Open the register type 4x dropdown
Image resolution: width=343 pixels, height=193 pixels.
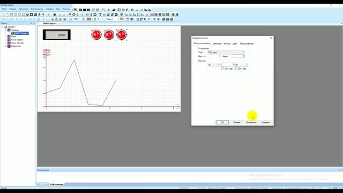coord(214,65)
